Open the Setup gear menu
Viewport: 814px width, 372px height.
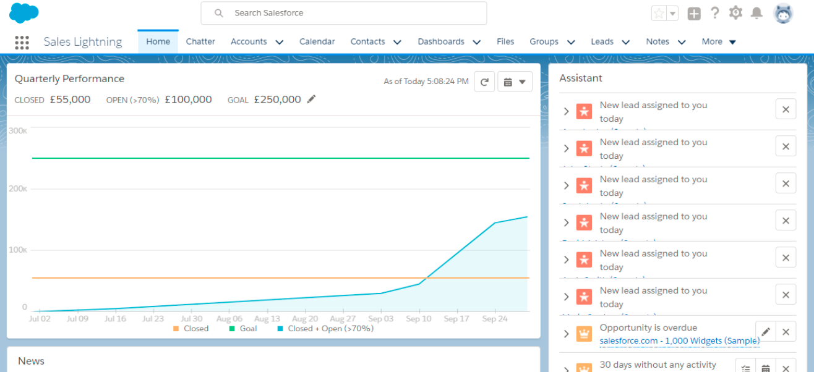(735, 13)
